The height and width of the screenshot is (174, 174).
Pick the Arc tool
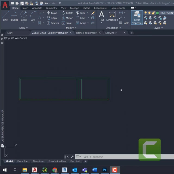point(33,16)
